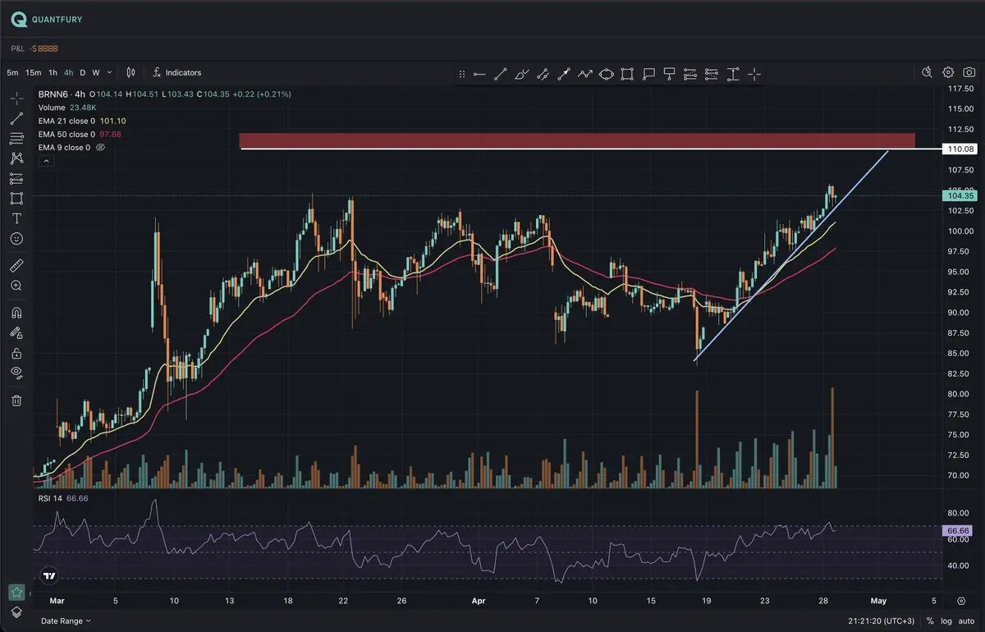Expand the timeframe dropdown arrow after W
Viewport: 985px width, 632px height.
tap(109, 73)
